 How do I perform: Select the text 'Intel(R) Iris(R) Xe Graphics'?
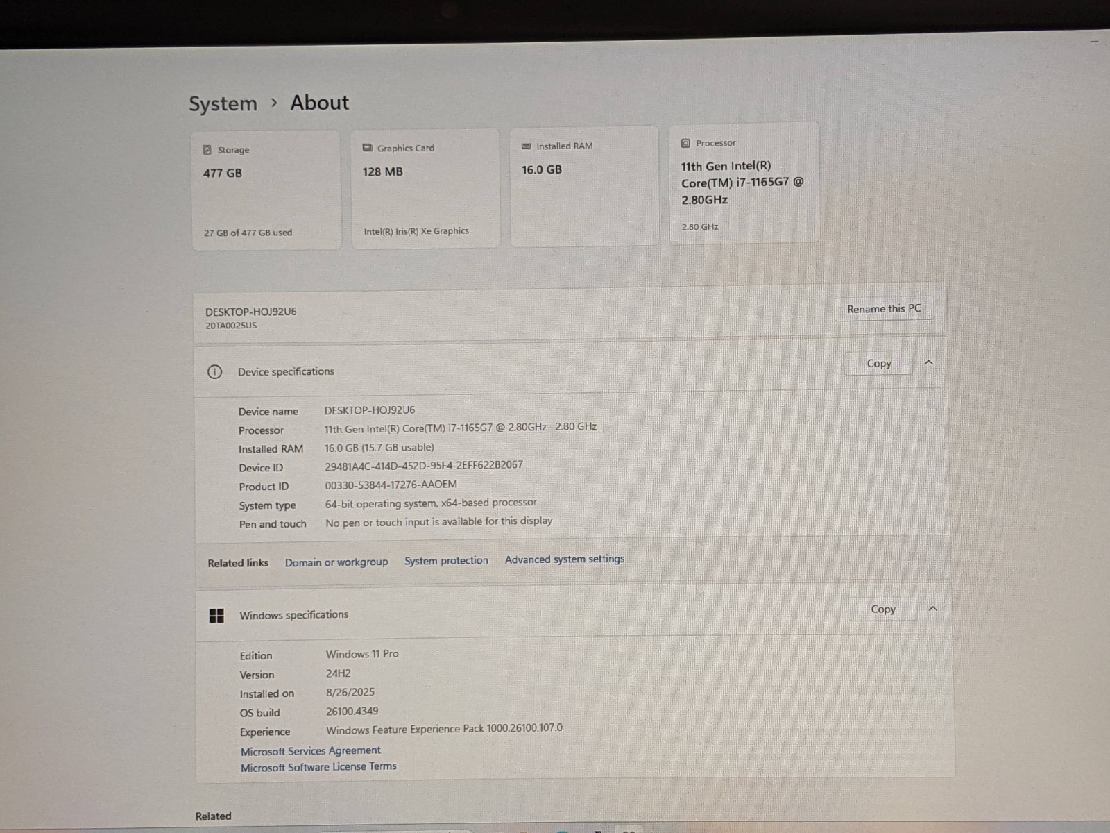pyautogui.click(x=416, y=231)
